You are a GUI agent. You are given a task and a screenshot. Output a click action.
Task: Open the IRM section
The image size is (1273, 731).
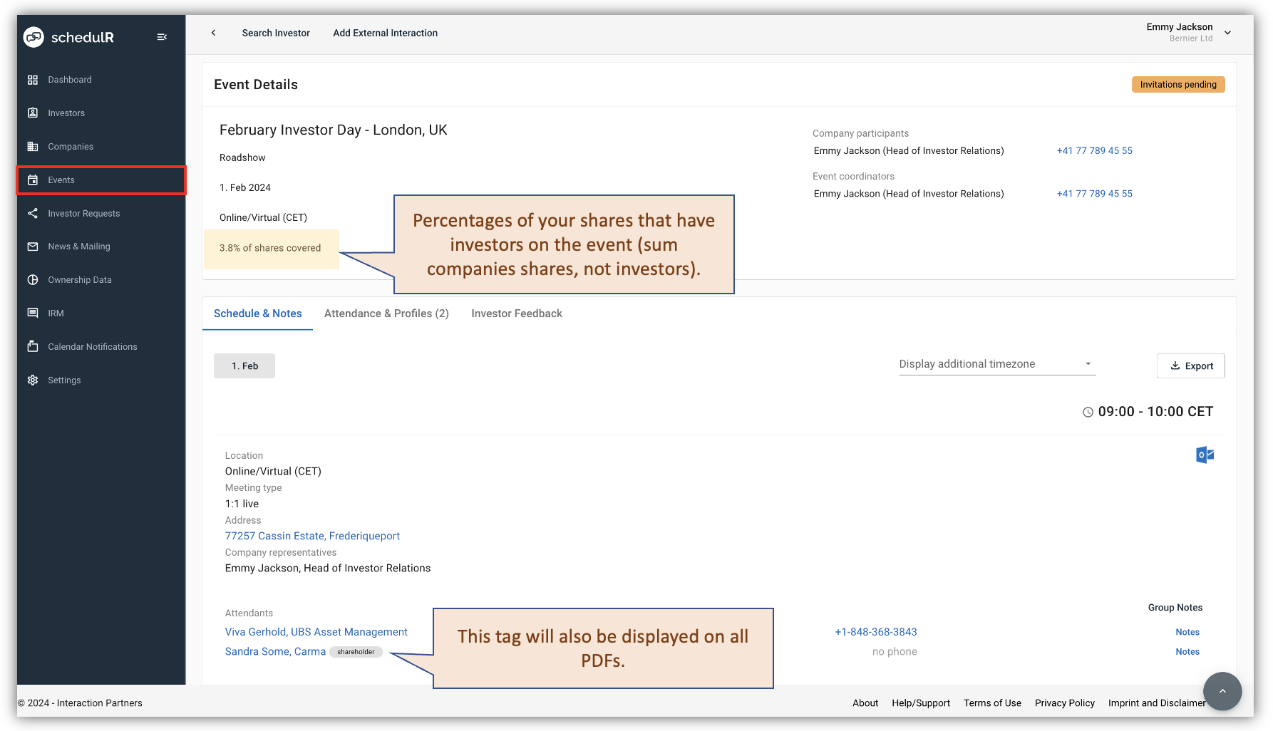pos(55,313)
